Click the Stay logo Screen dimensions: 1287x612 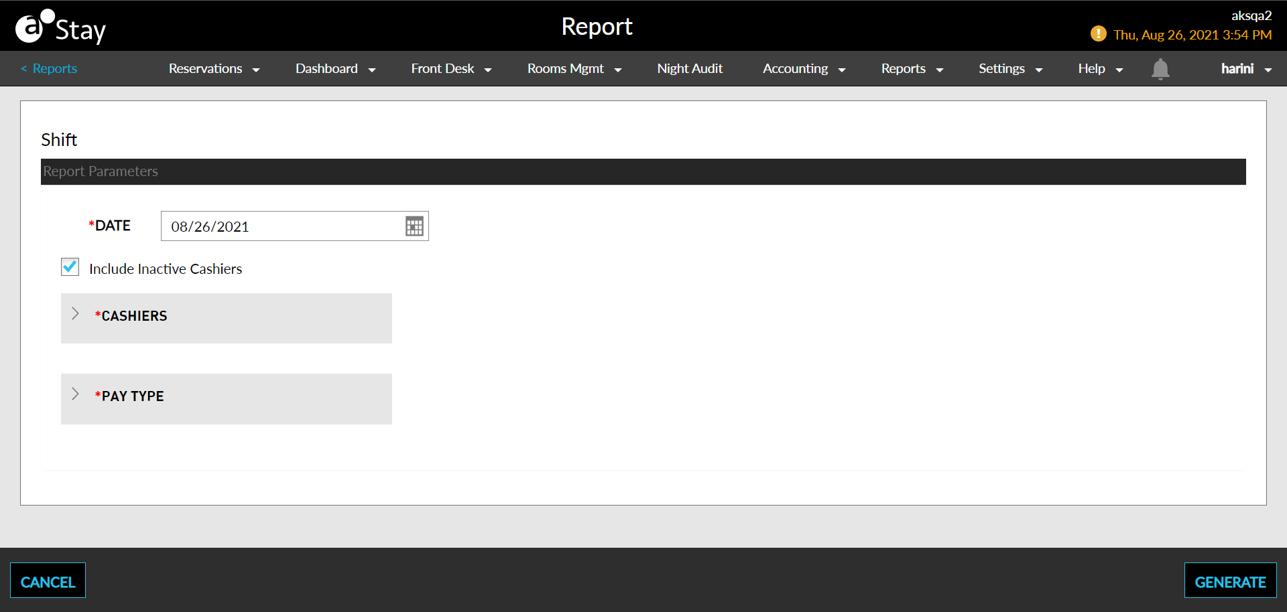[60, 27]
